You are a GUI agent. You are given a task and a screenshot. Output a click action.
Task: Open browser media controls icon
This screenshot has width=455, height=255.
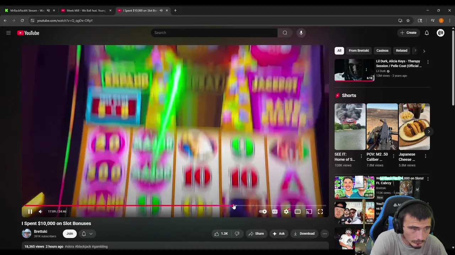click(x=433, y=21)
